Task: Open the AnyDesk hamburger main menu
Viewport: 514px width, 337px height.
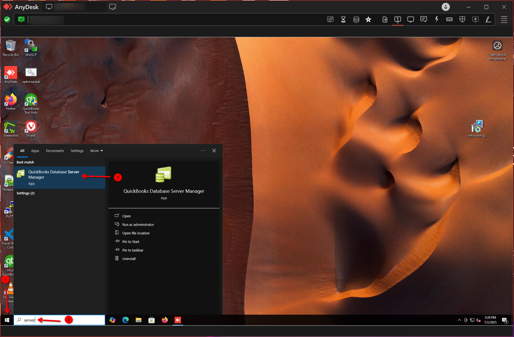Action: [x=504, y=19]
